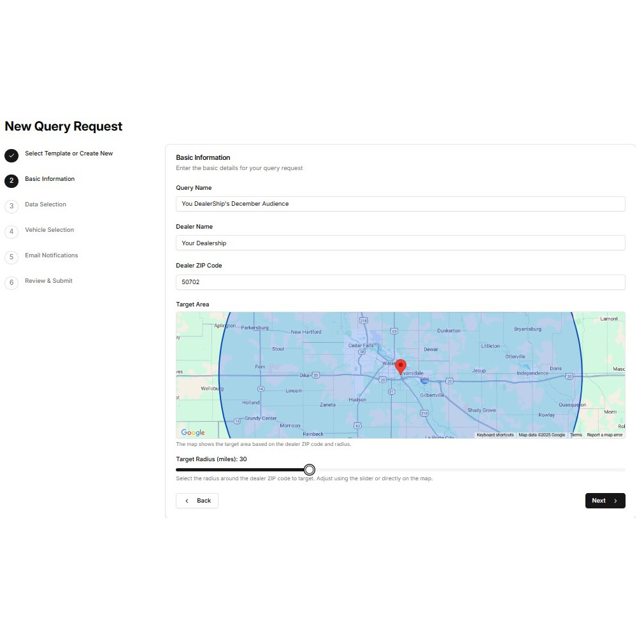Click the Target Radius slider handle

pos(310,469)
